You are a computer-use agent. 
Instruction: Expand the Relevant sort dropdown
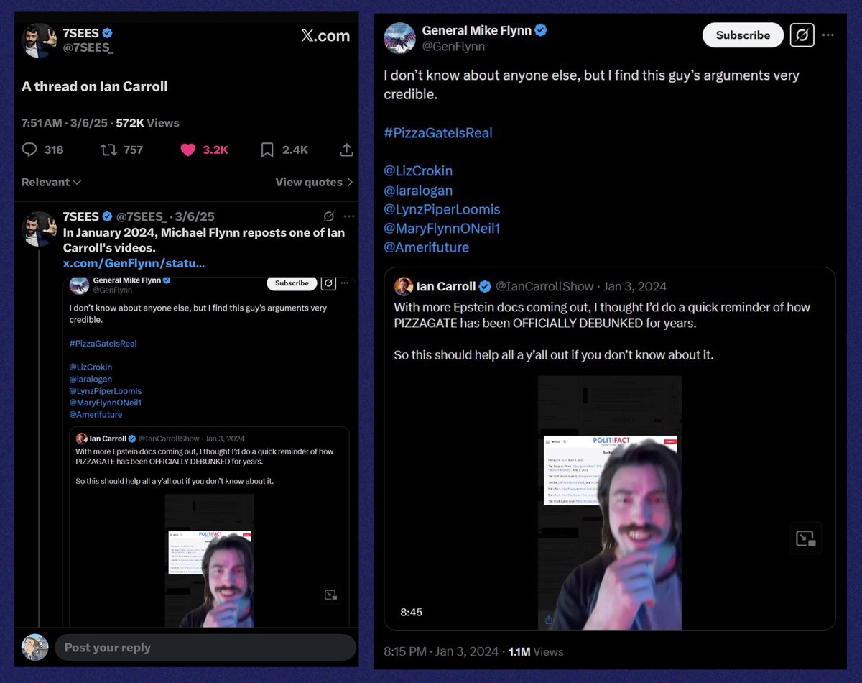(x=51, y=183)
